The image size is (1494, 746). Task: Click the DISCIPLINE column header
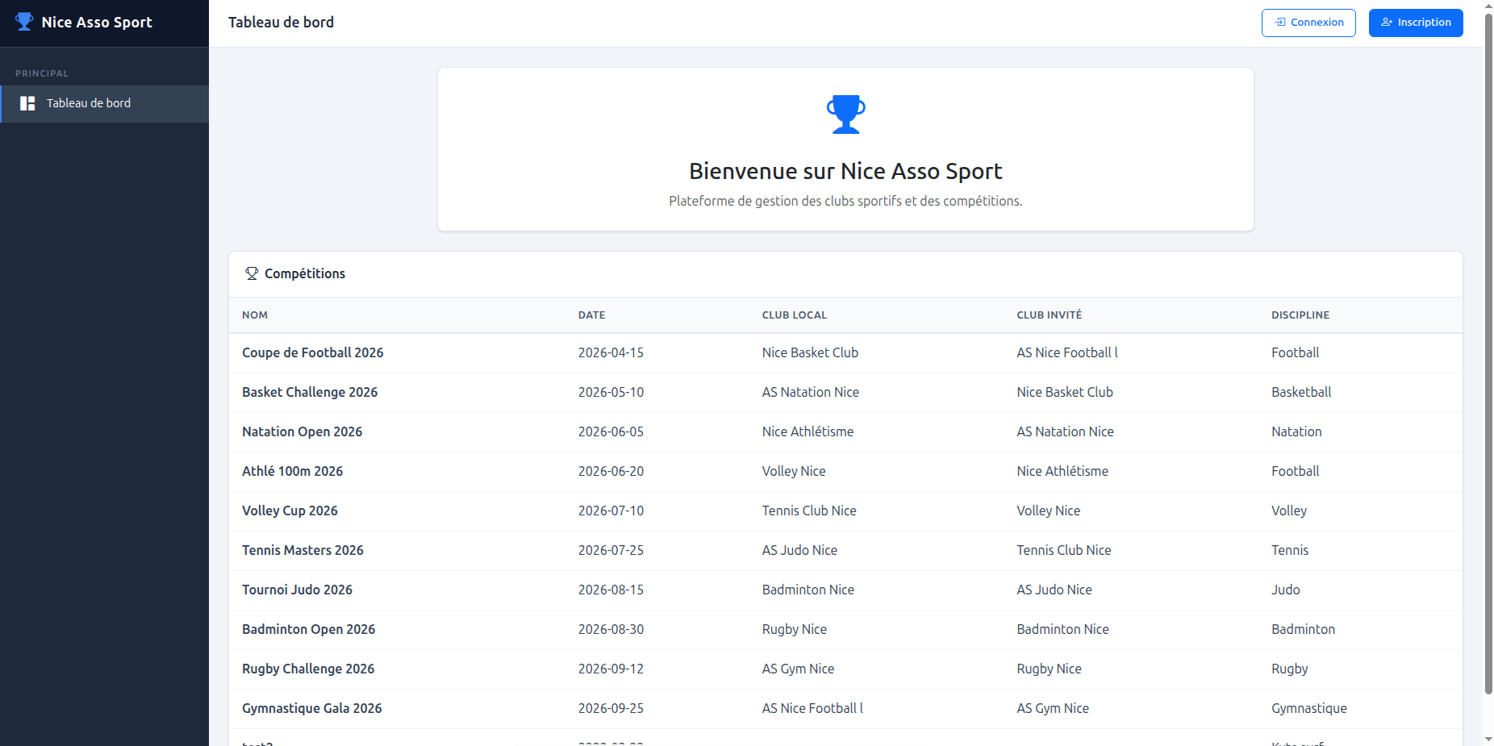1300,315
